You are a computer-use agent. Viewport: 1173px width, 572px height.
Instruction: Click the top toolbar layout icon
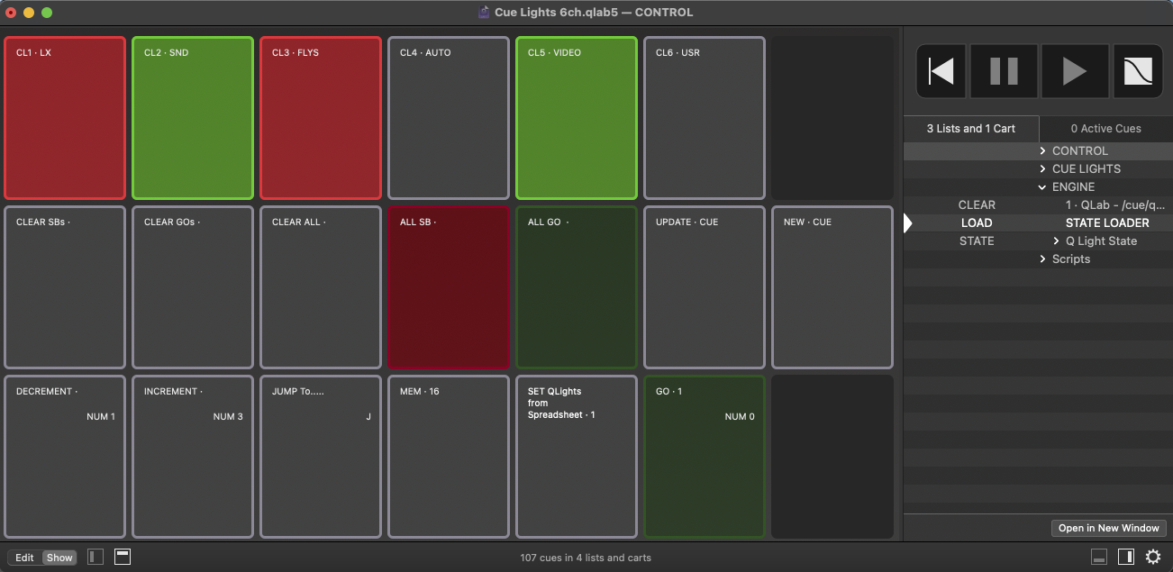123,557
